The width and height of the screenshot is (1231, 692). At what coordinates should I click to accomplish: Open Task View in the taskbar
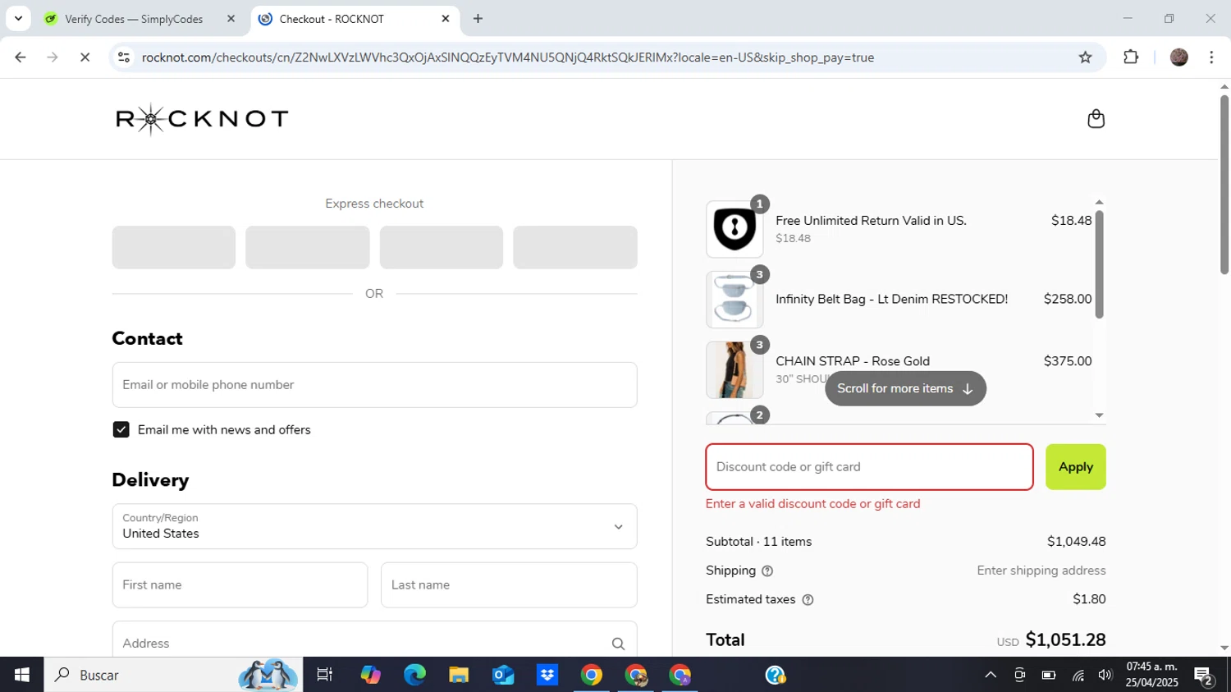(x=325, y=675)
